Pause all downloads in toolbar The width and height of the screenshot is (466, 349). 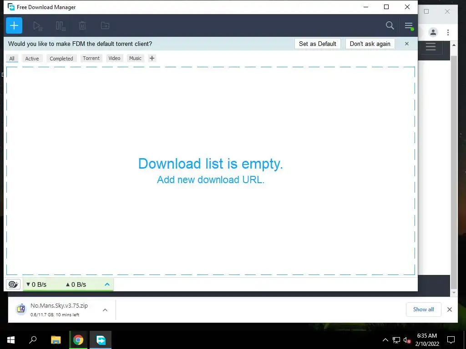tap(61, 26)
